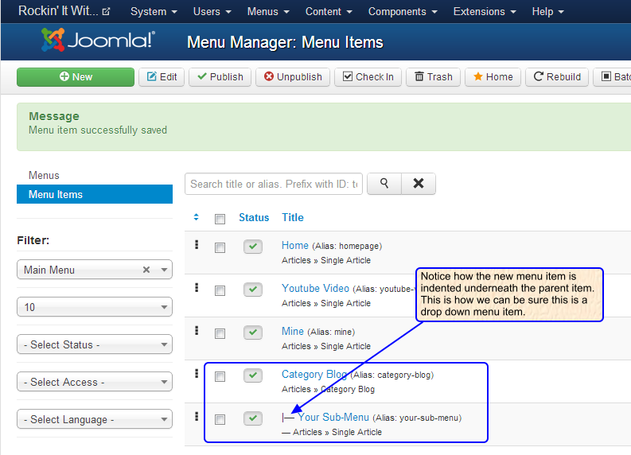Select Menu Items in the sidebar
The width and height of the screenshot is (631, 455).
(x=95, y=194)
